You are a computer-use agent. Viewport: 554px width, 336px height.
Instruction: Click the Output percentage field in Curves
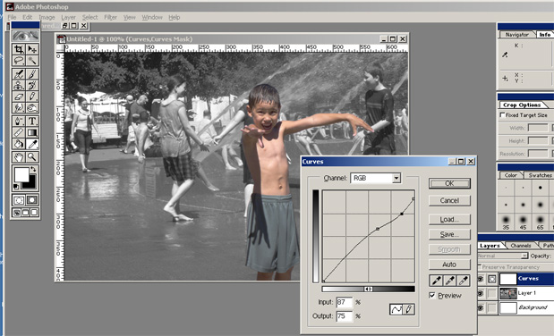pos(345,316)
